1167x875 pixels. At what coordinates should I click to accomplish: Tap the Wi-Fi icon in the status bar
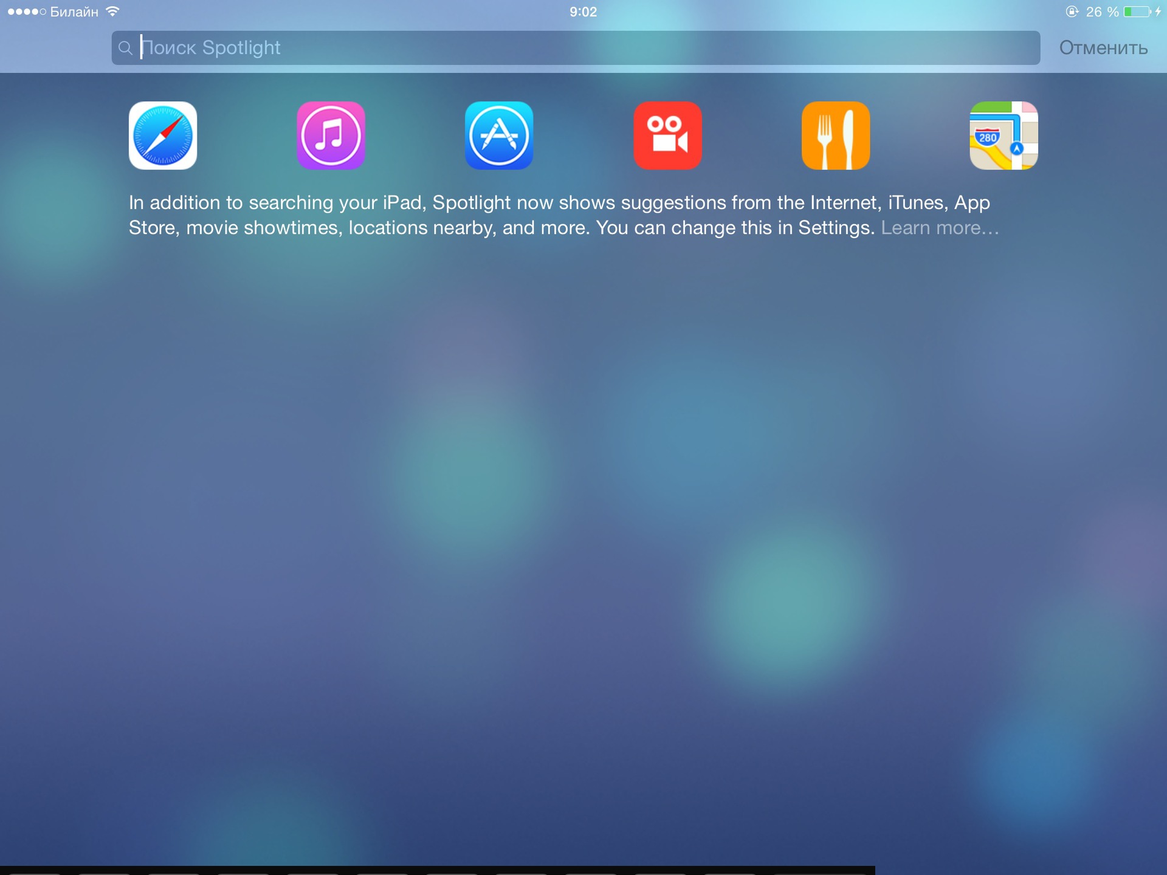[x=112, y=10]
